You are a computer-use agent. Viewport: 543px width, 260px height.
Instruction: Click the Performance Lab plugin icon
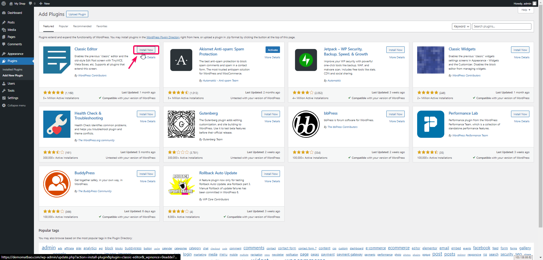click(x=431, y=124)
